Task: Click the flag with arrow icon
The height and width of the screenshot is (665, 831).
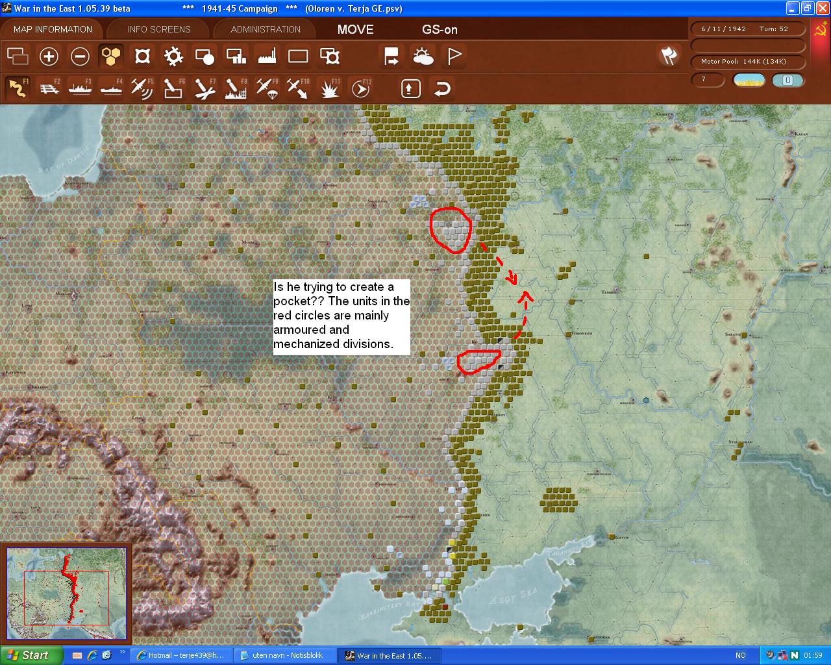Action: pos(391,56)
